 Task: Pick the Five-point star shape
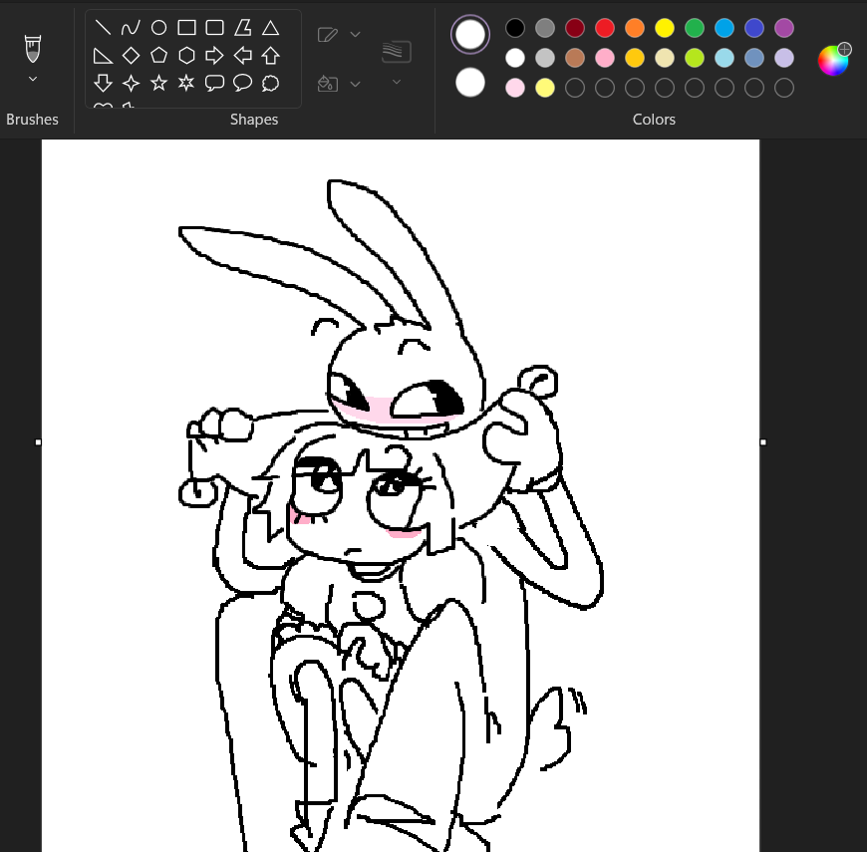158,83
